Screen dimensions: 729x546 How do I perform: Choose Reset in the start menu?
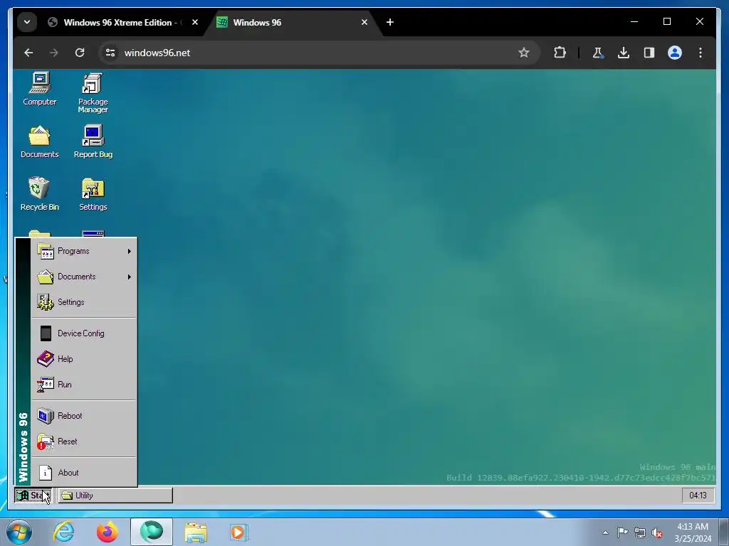[84, 441]
